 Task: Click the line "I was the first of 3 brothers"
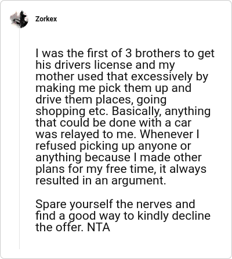(125, 53)
